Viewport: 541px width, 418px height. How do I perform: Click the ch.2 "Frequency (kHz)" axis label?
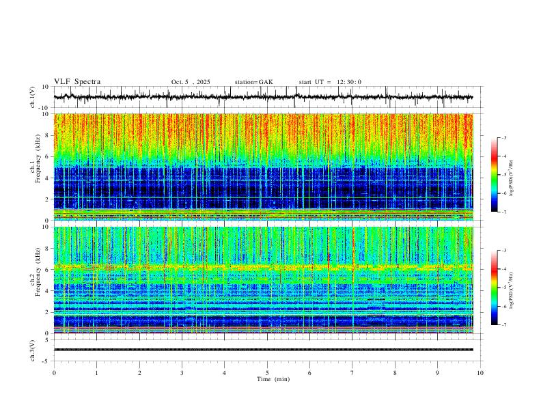38,272
